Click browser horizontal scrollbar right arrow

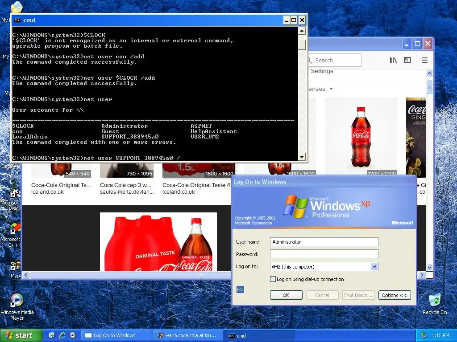[x=422, y=275]
